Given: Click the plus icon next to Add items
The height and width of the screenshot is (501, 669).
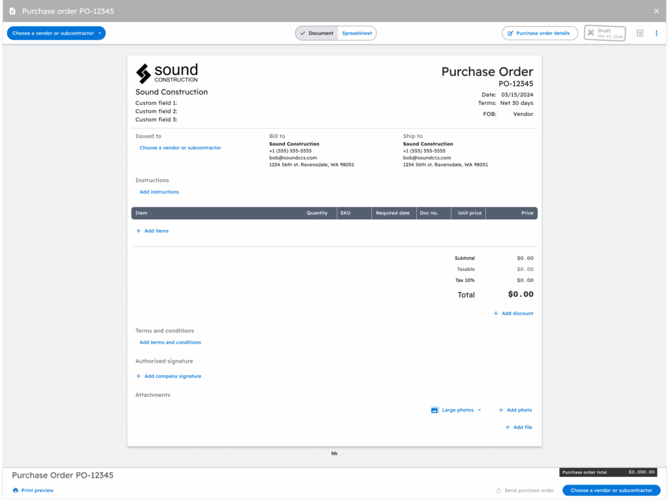Looking at the screenshot, I should tap(139, 231).
